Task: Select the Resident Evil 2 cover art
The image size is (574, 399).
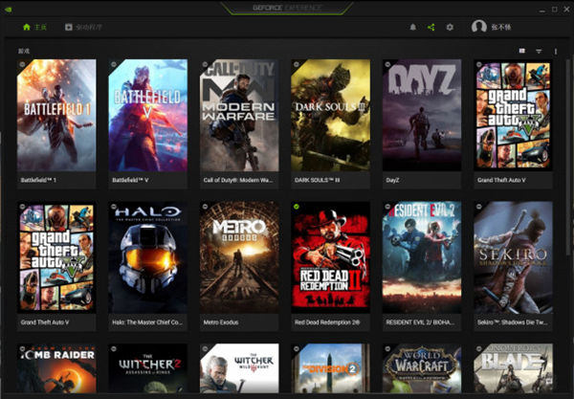Action: point(422,257)
